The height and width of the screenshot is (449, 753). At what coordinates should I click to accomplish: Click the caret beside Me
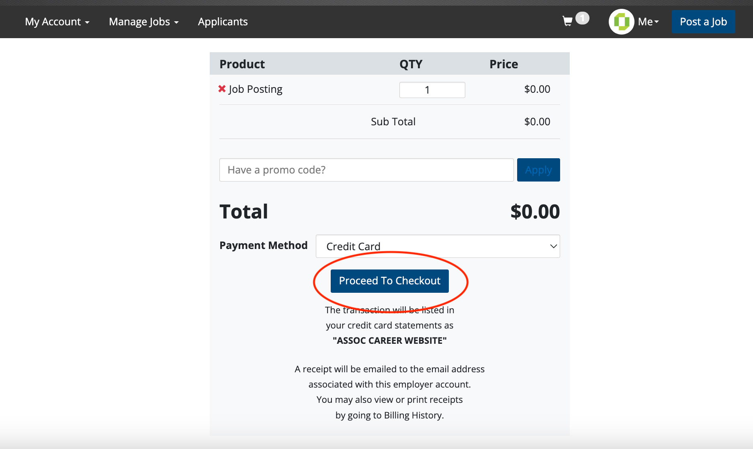657,22
